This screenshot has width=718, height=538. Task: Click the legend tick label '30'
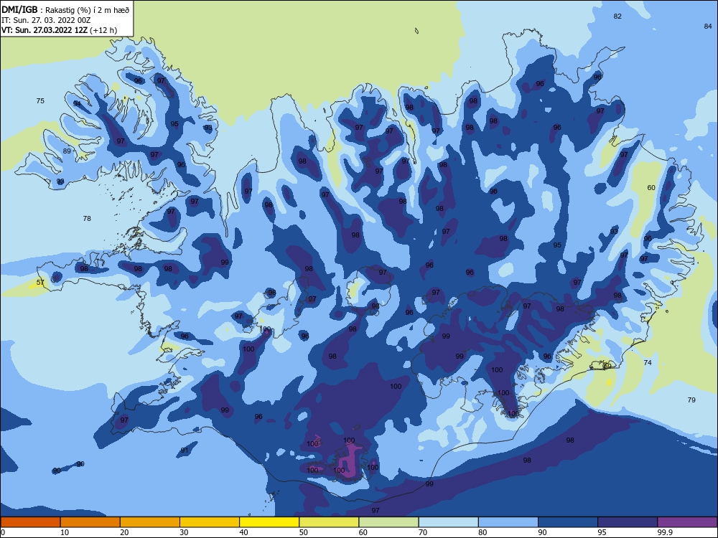184,532
